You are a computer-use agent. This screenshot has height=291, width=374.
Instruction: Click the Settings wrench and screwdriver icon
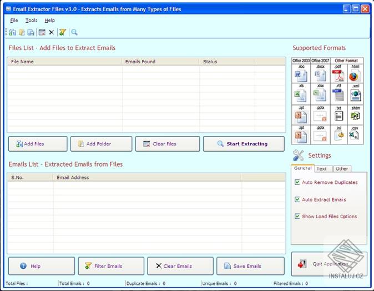coord(298,155)
